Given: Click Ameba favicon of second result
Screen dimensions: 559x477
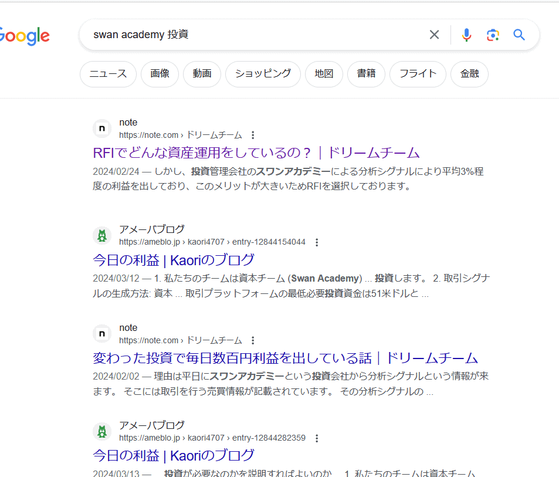Looking at the screenshot, I should (x=102, y=236).
